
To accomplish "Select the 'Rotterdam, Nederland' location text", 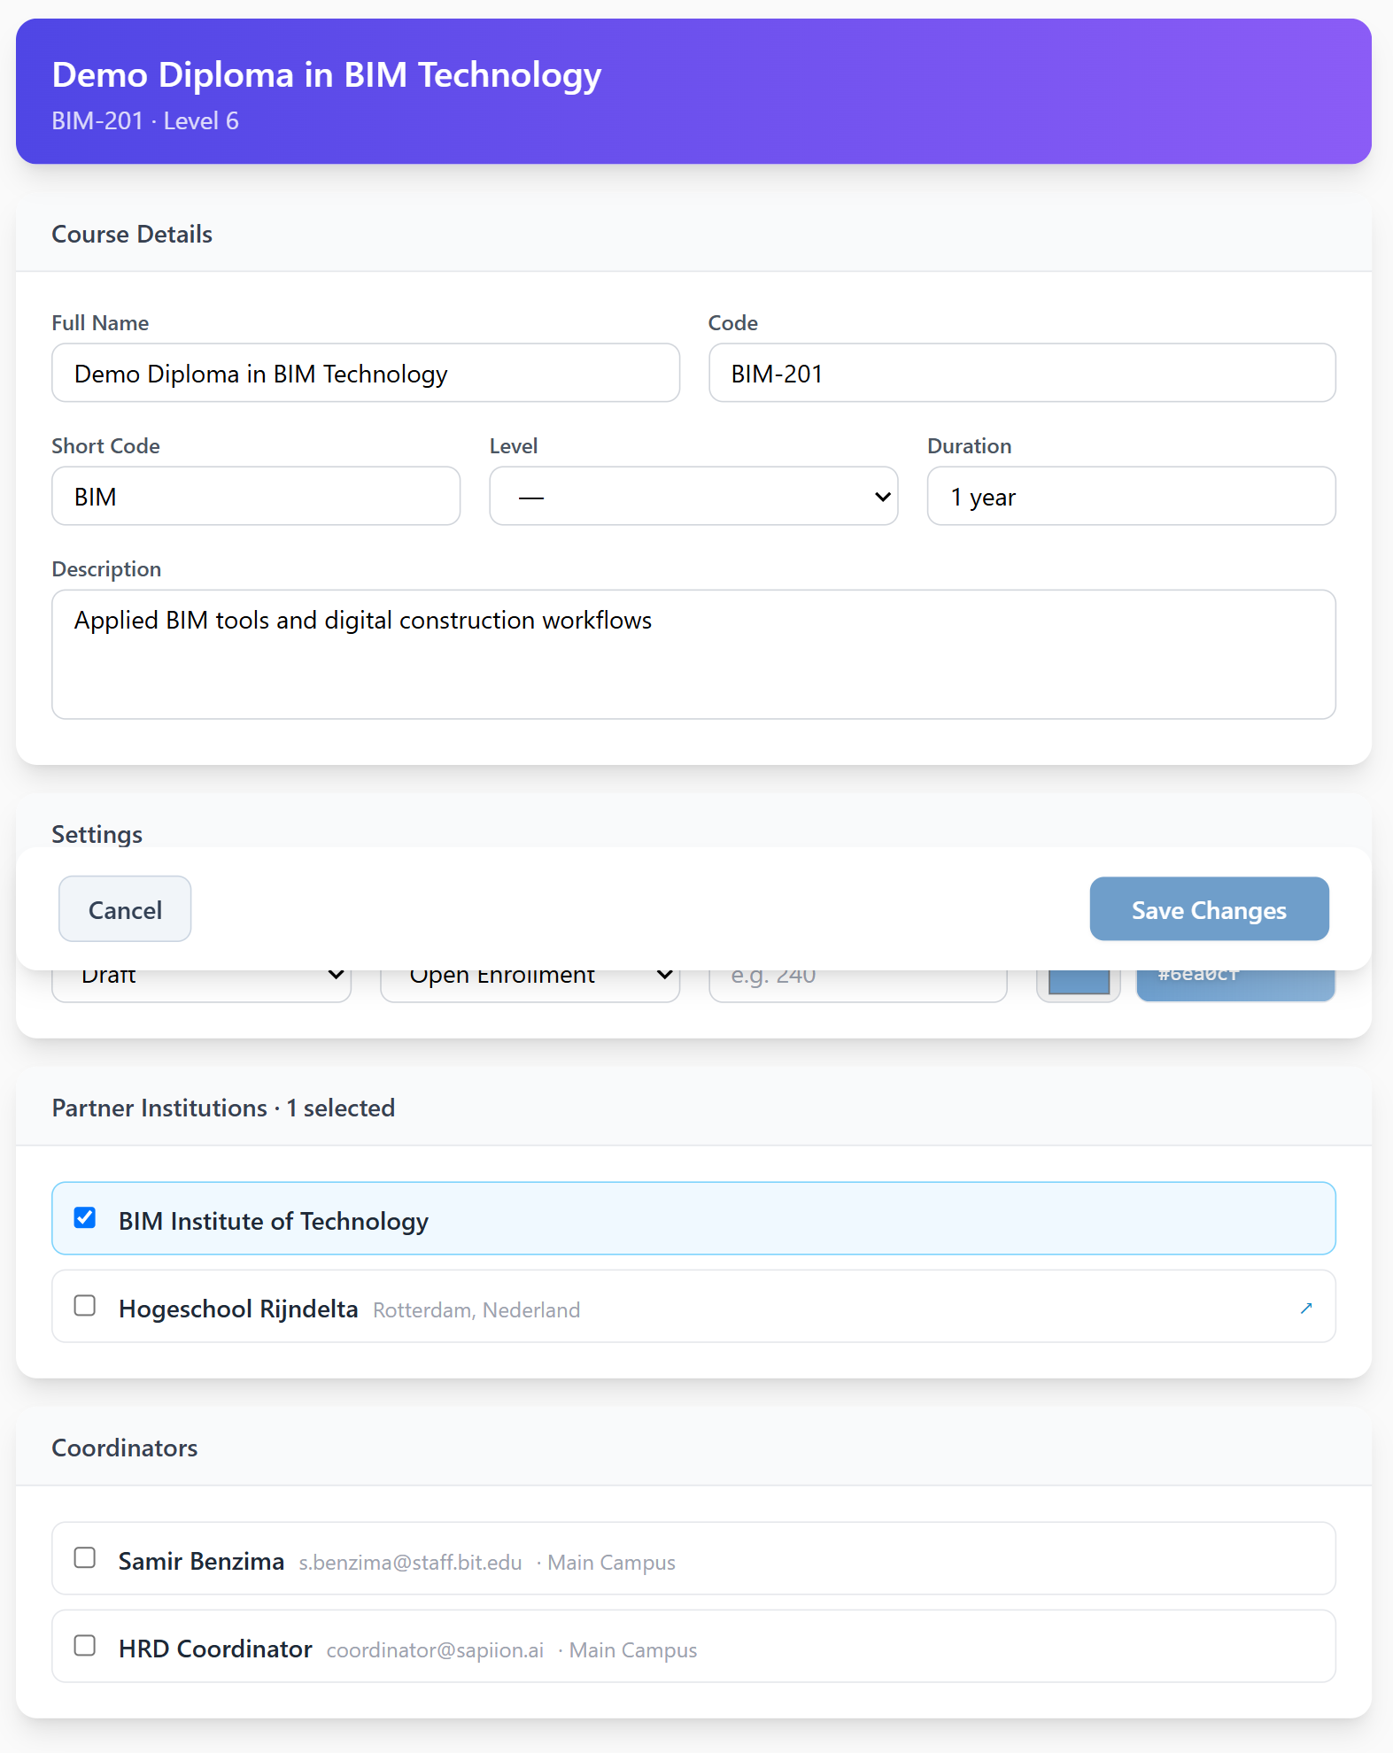I will 476,1310.
